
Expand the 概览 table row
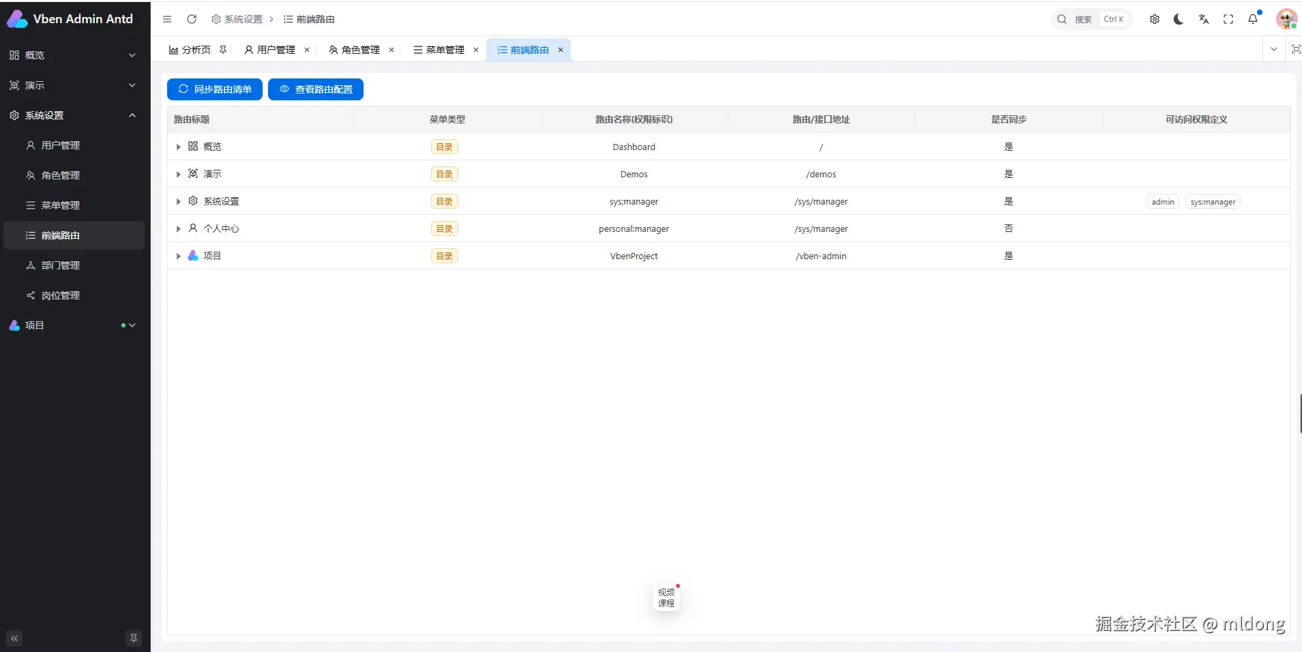click(x=178, y=147)
